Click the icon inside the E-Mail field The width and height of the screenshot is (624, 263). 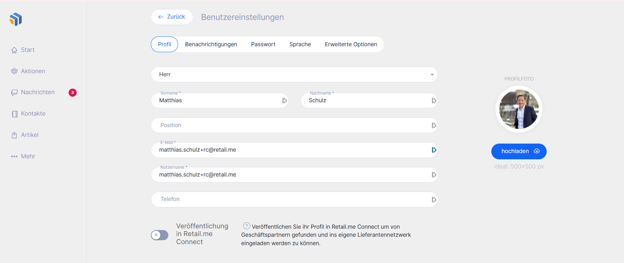coord(434,150)
